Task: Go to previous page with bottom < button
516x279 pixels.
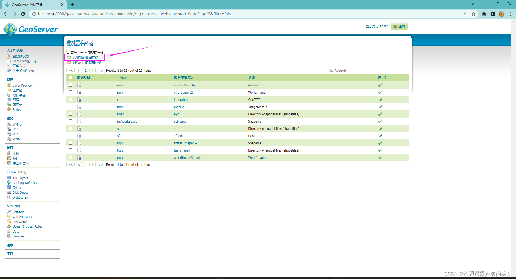Action: tap(79, 165)
